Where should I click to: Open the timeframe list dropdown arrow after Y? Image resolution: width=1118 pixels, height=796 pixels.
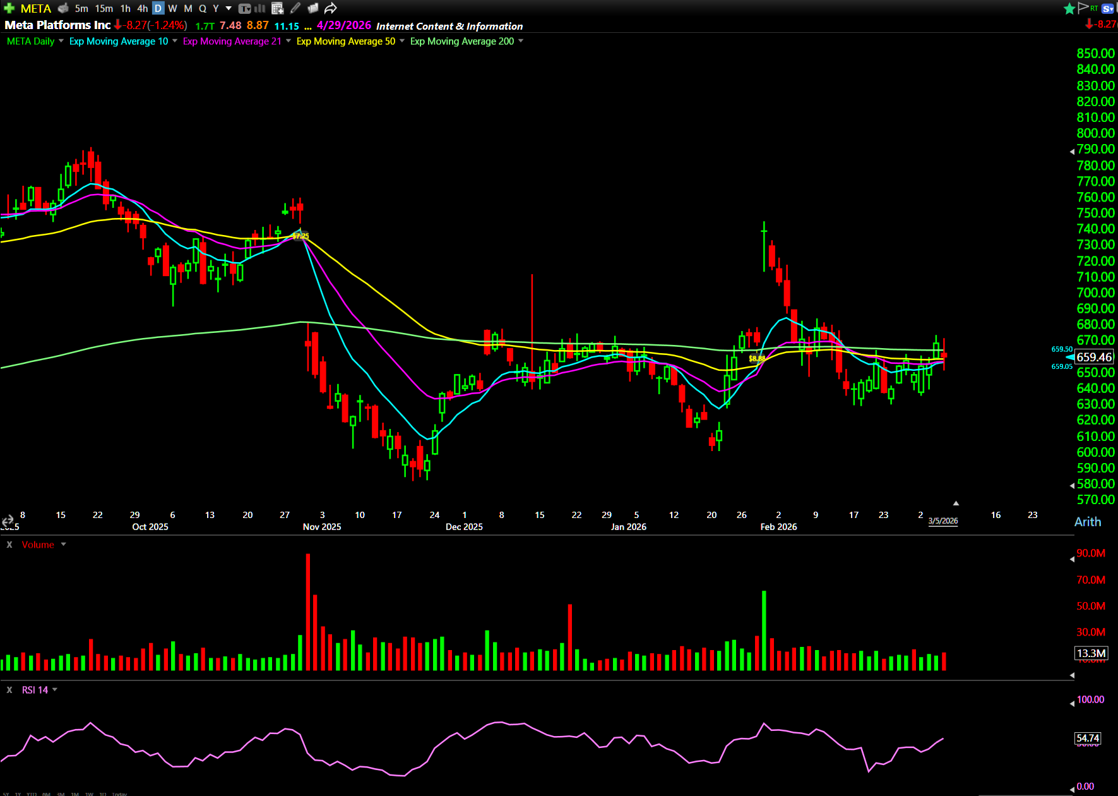coord(229,8)
